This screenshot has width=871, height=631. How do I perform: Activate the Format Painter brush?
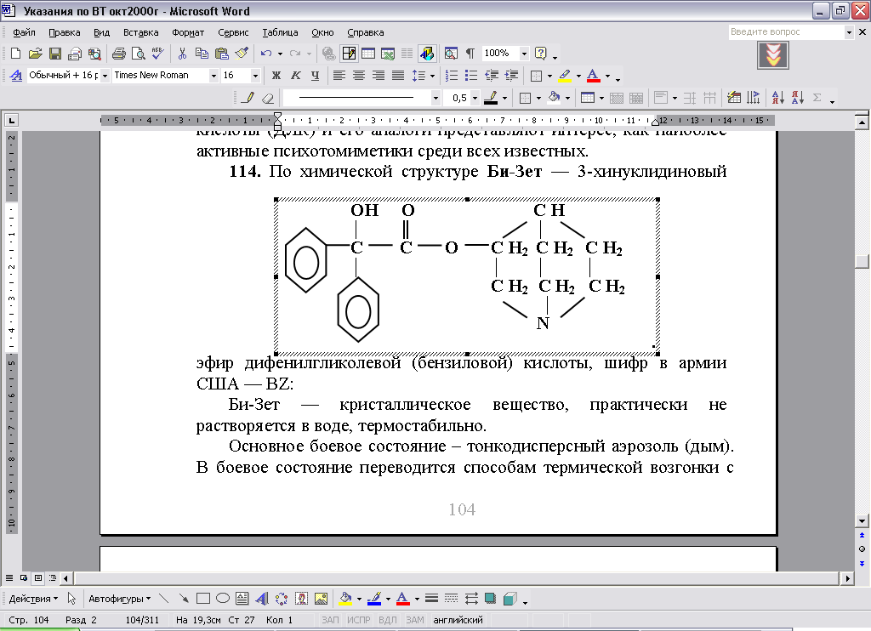(241, 54)
